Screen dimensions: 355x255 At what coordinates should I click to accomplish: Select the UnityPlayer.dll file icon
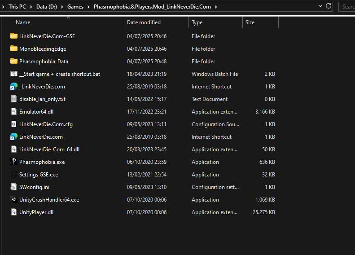(14, 212)
